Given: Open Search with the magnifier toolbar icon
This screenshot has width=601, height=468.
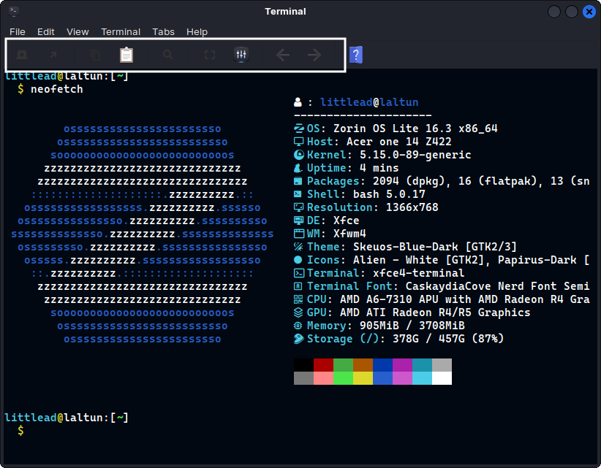Looking at the screenshot, I should (168, 55).
